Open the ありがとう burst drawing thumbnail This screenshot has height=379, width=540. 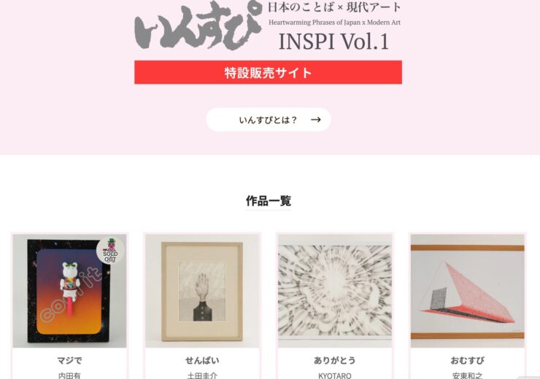(x=335, y=291)
